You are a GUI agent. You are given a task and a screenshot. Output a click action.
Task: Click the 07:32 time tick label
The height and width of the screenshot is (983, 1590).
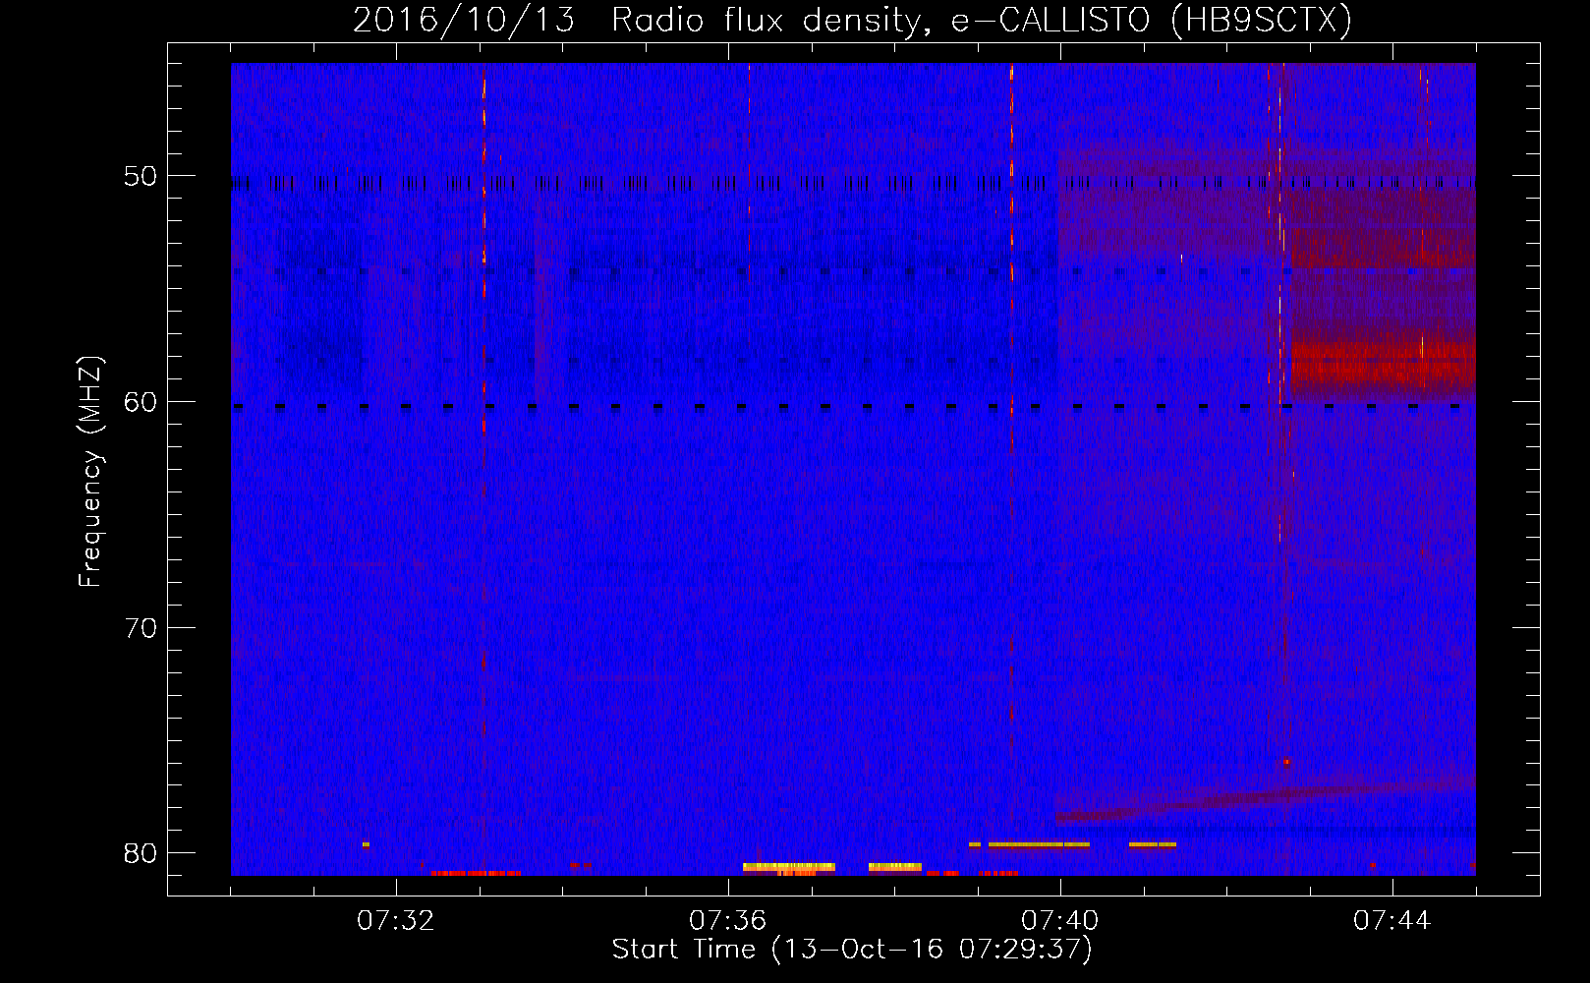coord(396,921)
